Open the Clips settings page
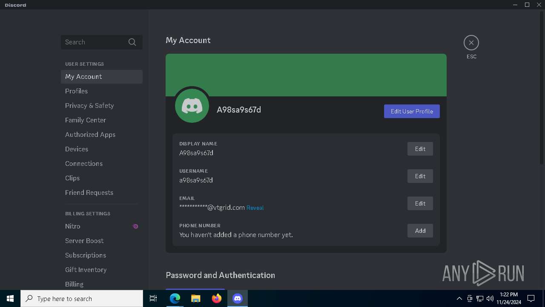Viewport: 545px width, 307px height. (102, 178)
